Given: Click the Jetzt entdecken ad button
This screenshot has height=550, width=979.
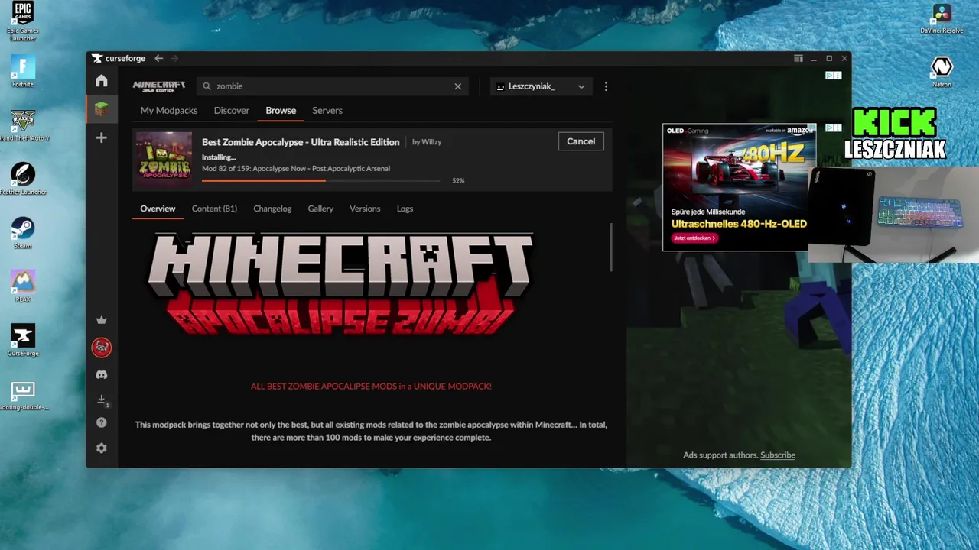Looking at the screenshot, I should tap(694, 238).
